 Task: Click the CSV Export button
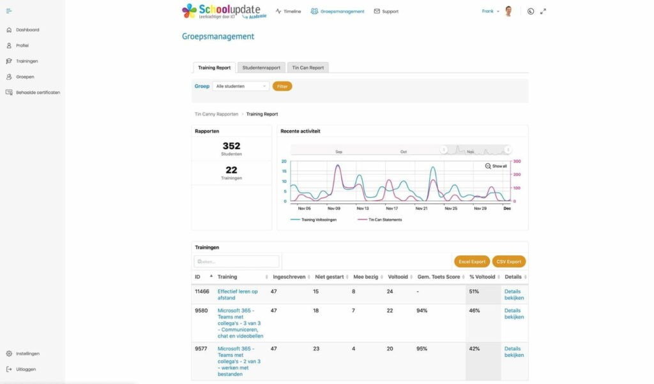tap(509, 262)
